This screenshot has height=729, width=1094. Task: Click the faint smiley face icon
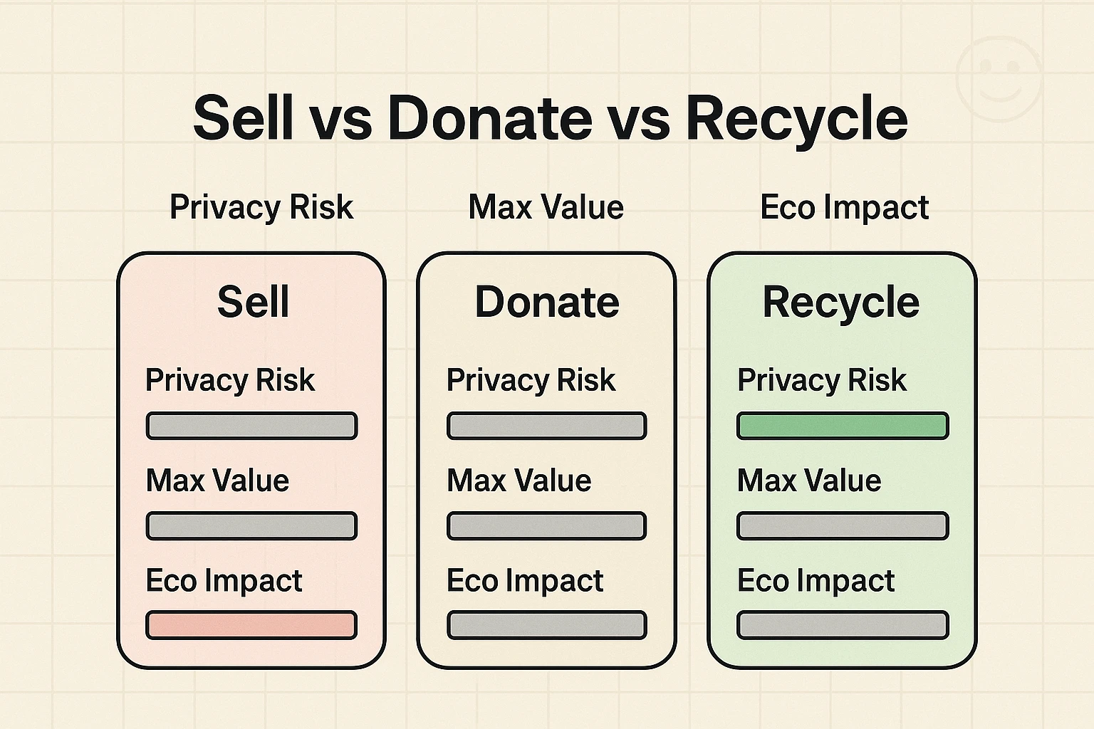999,75
